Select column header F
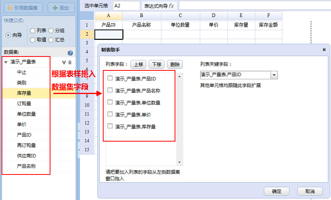This screenshot has height=200, width=331. [269, 15]
